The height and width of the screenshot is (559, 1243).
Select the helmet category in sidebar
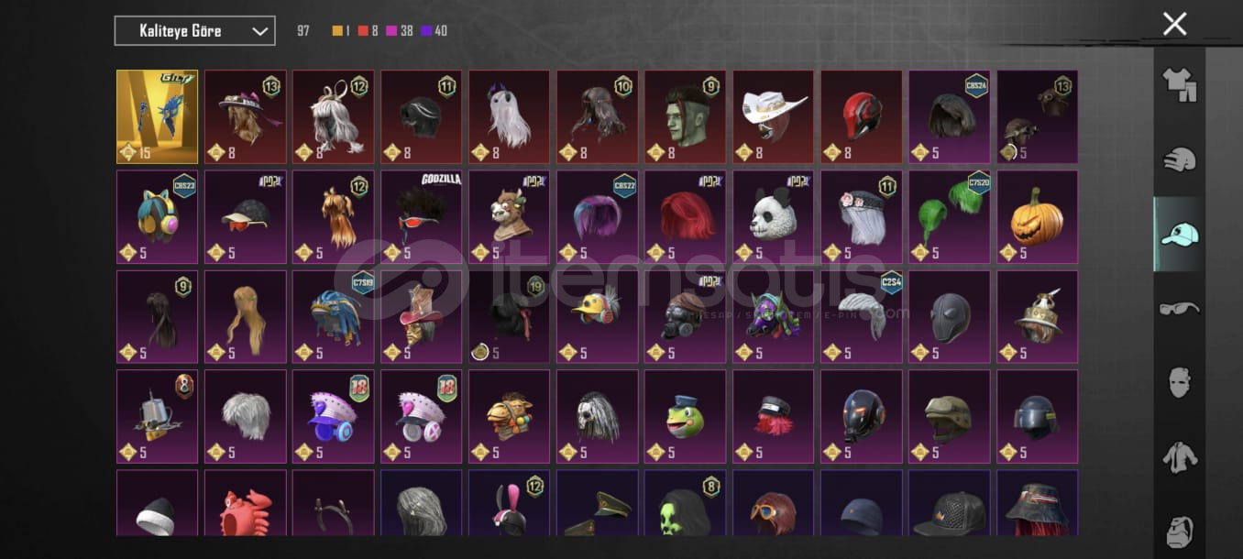1180,159
